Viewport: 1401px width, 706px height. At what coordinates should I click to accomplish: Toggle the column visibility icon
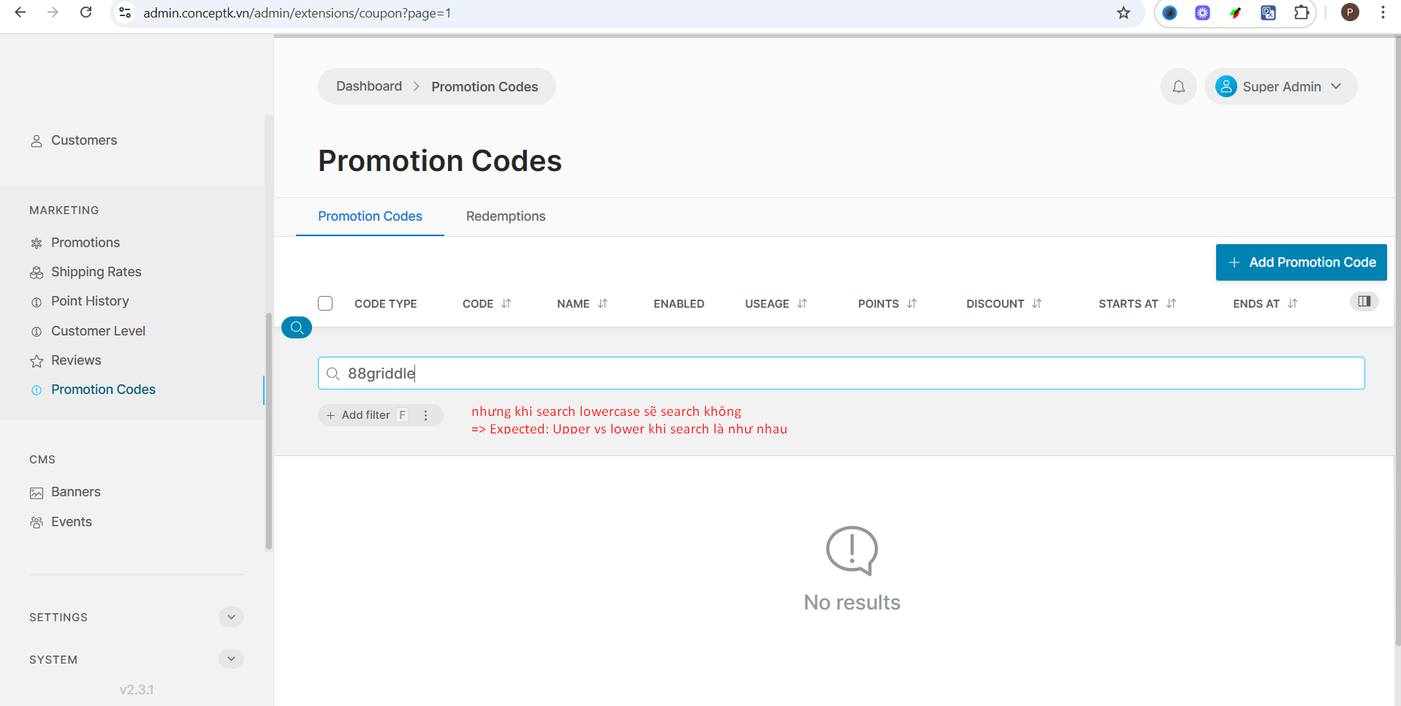[1364, 302]
